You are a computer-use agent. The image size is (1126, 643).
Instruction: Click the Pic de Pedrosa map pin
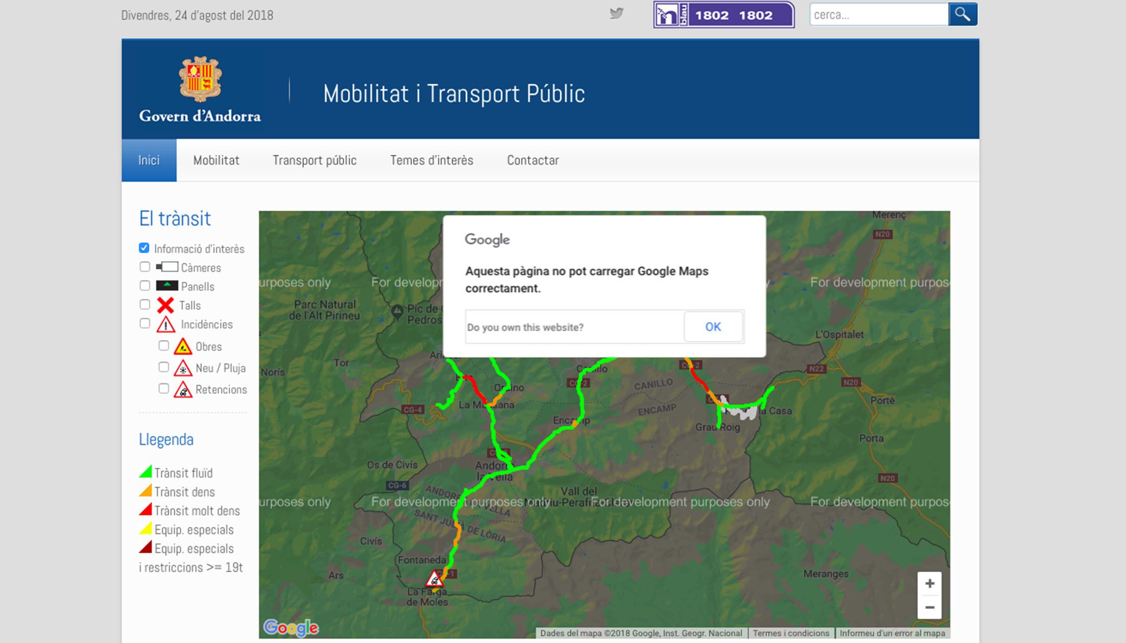(x=397, y=311)
